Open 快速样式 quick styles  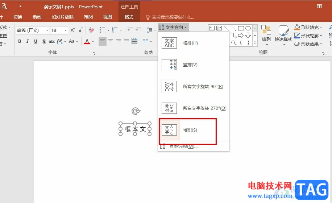[x=283, y=35]
